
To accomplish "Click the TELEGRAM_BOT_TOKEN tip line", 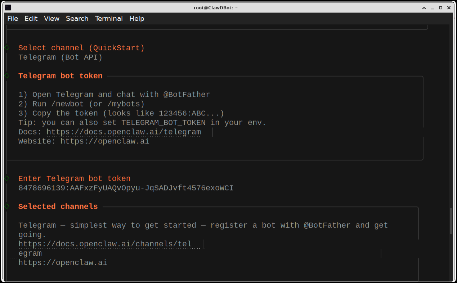I will tap(142, 123).
